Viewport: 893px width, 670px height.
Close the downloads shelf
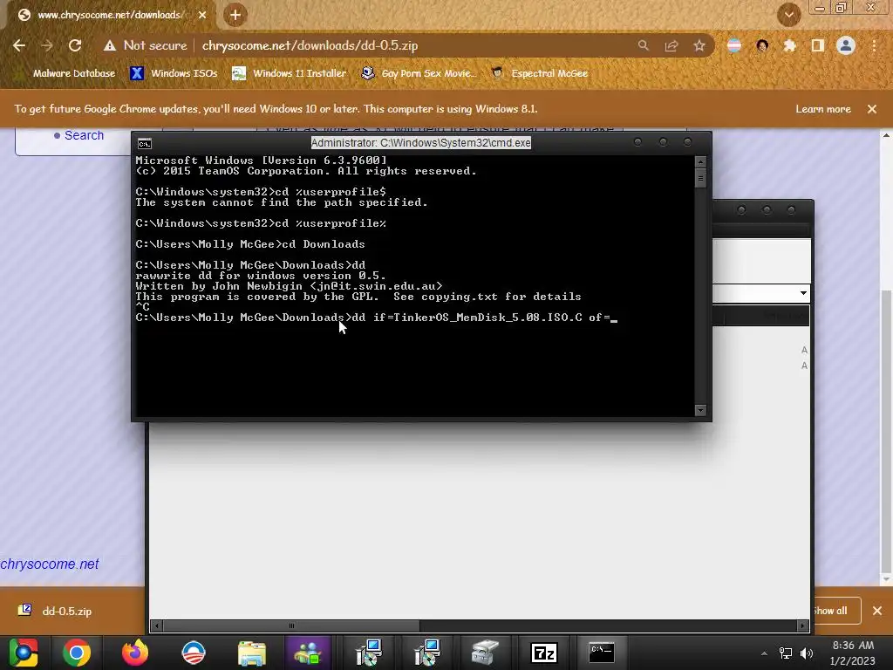877,611
